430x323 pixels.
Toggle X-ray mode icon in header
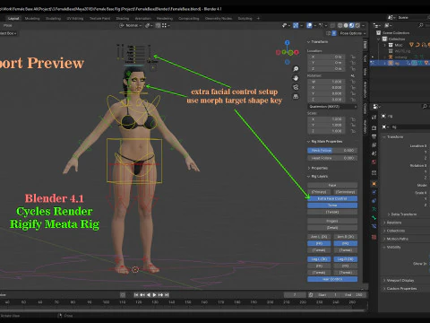point(331,26)
